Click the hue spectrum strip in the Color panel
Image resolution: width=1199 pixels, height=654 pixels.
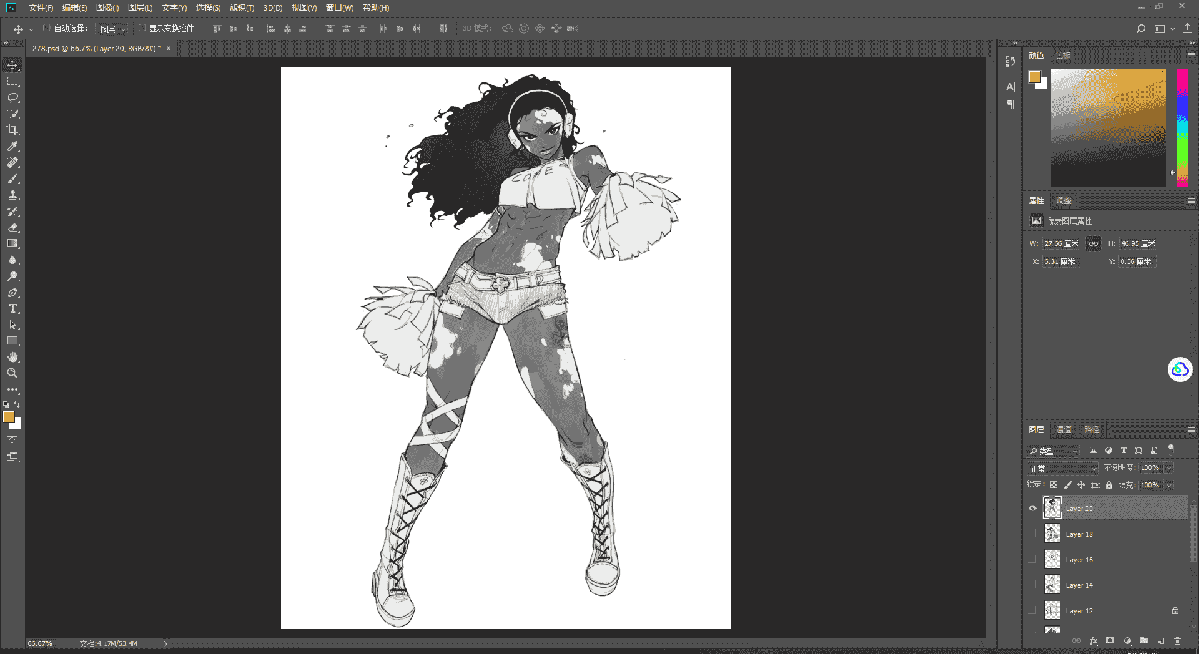pos(1182,127)
